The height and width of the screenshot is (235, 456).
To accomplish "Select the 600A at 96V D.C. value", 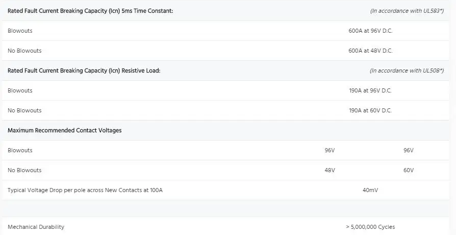I will [x=370, y=31].
